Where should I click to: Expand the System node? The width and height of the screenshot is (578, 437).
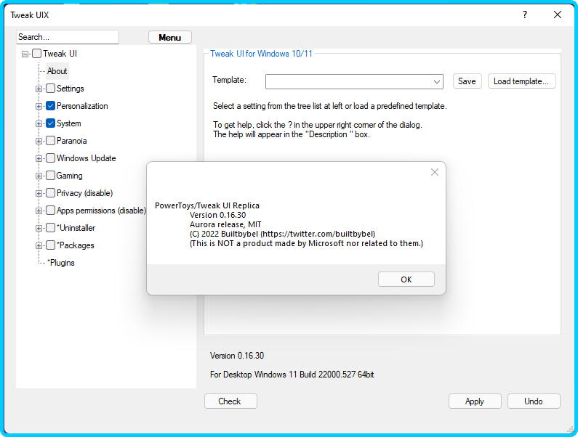(39, 123)
